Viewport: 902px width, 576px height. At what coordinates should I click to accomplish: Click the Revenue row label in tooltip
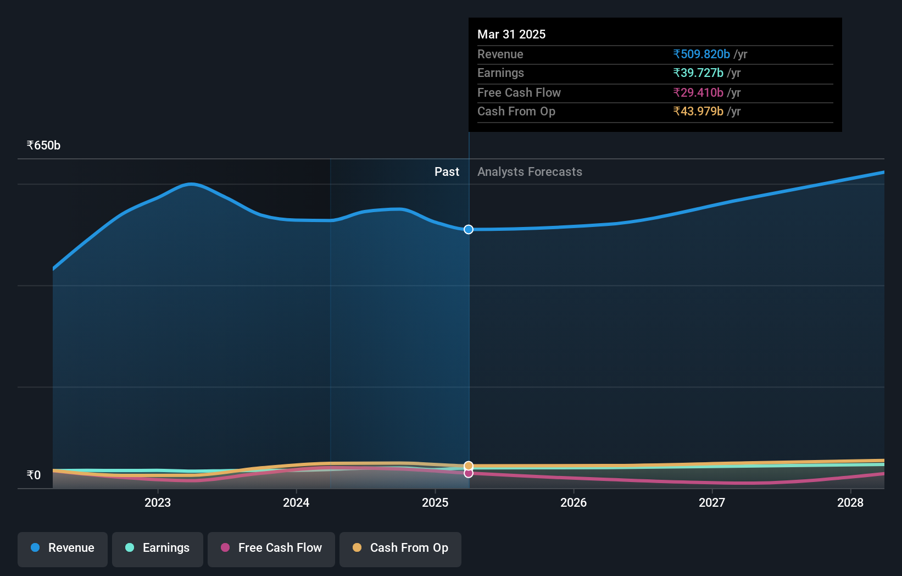(x=500, y=54)
